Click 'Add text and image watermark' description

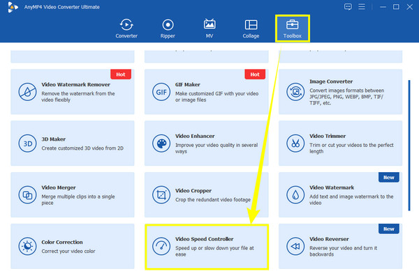tap(351, 199)
